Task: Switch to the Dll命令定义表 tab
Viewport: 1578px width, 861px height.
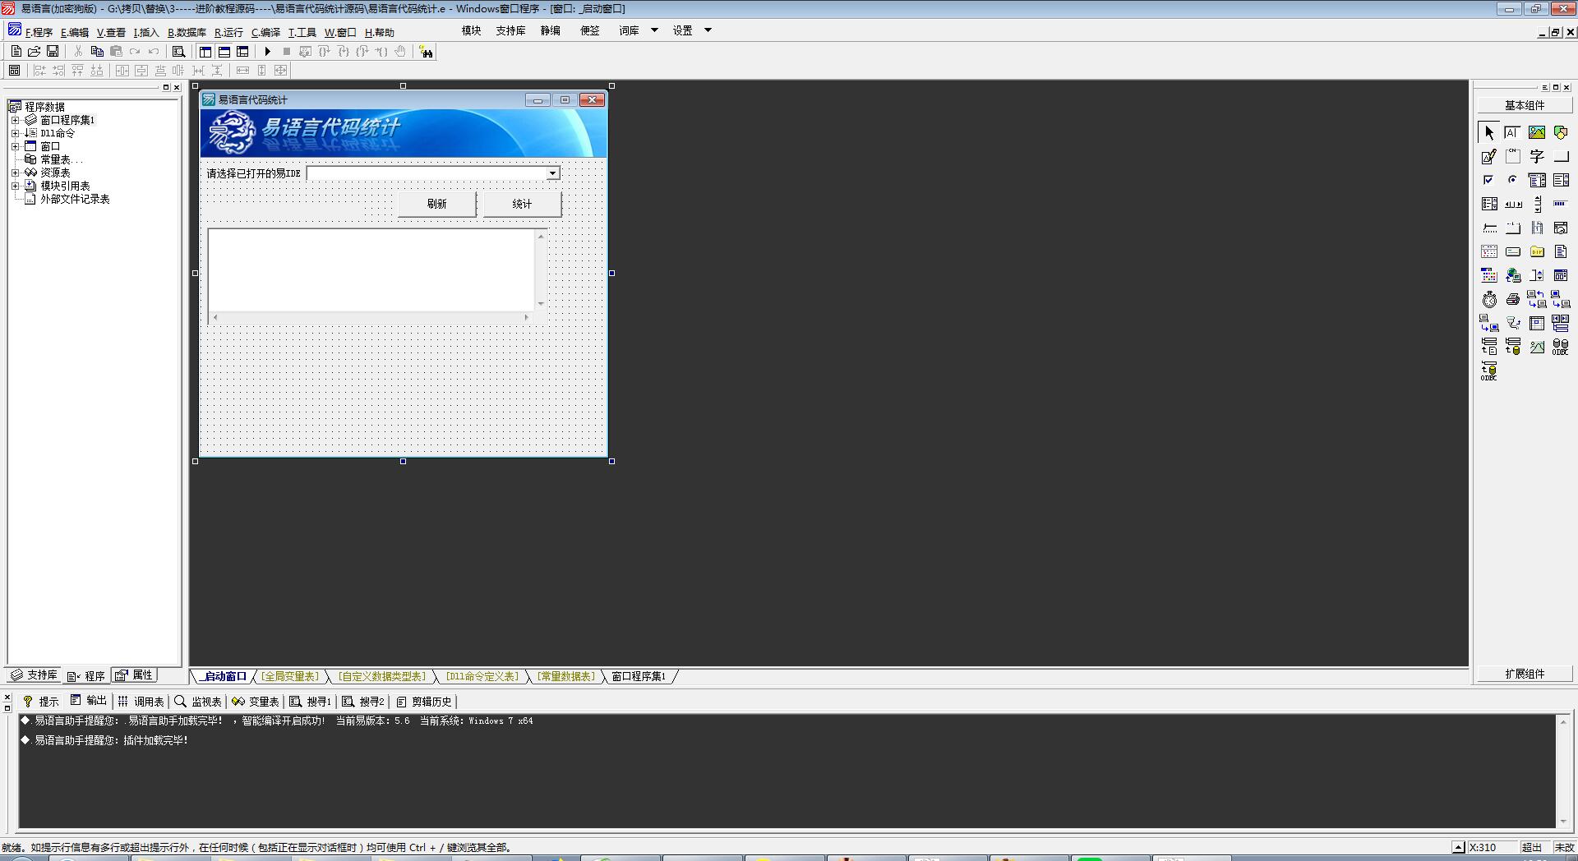Action: 482,676
